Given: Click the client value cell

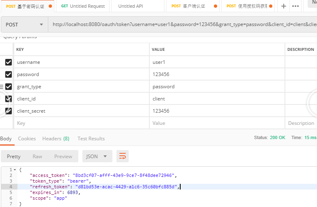Looking at the screenshot, I should pyautogui.click(x=217, y=99).
